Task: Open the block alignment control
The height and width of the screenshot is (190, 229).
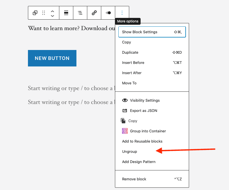Action: pos(66,13)
